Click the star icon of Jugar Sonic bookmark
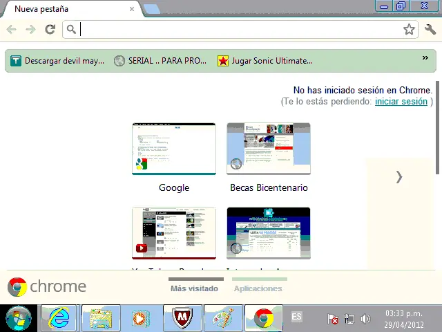Screen dimensions: 442x332 pyautogui.click(x=222, y=61)
